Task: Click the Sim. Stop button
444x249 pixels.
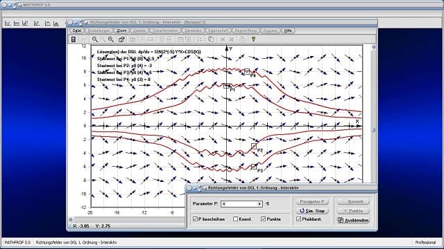Action: point(312,211)
